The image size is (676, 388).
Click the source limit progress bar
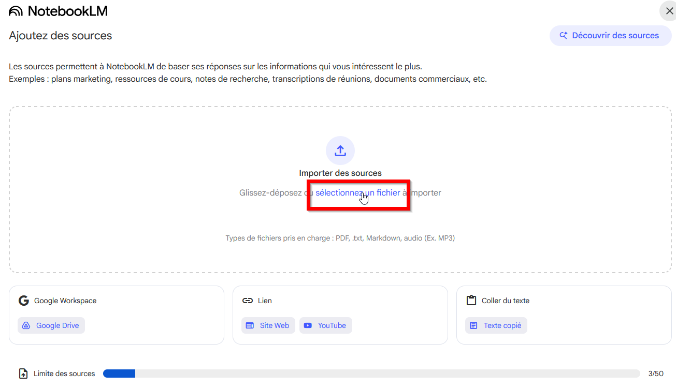tap(371, 374)
